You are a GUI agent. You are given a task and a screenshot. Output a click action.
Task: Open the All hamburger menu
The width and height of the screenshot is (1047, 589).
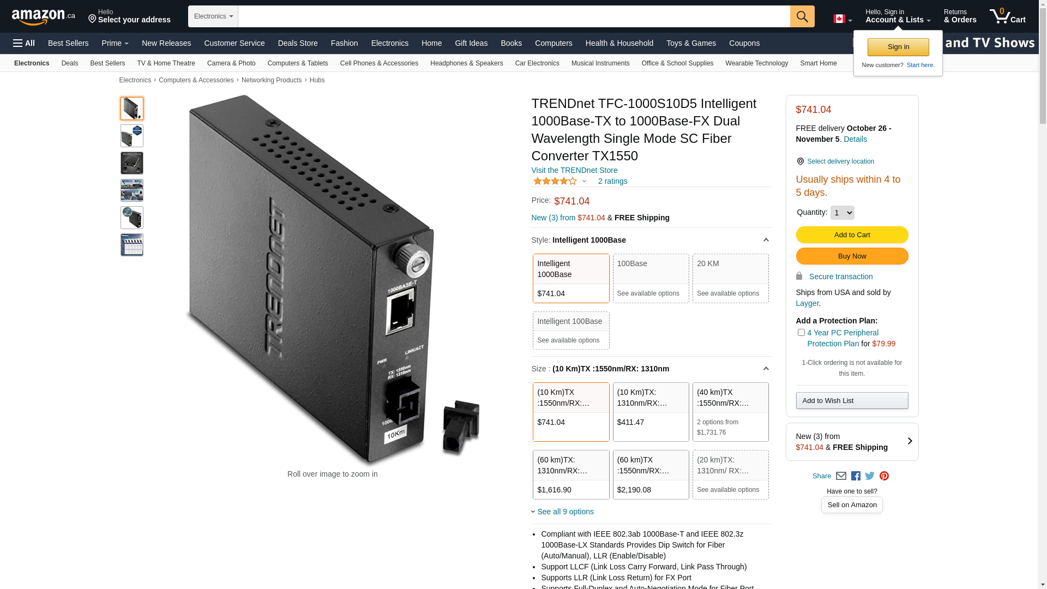24,43
